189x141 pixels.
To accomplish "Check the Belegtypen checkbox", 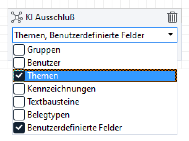I will tap(19, 115).
